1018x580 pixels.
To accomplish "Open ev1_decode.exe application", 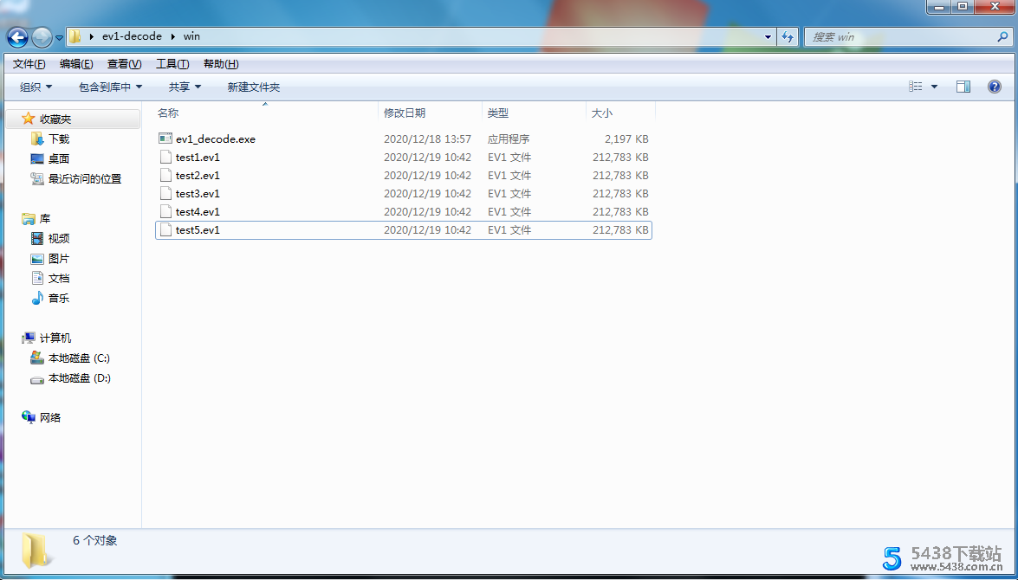I will click(x=213, y=139).
